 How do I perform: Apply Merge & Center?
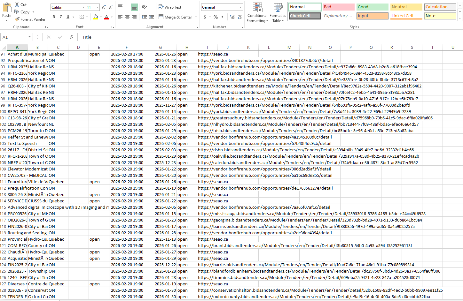[x=175, y=17]
